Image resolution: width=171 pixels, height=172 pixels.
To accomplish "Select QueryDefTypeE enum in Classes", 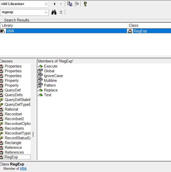I will point(18,105).
